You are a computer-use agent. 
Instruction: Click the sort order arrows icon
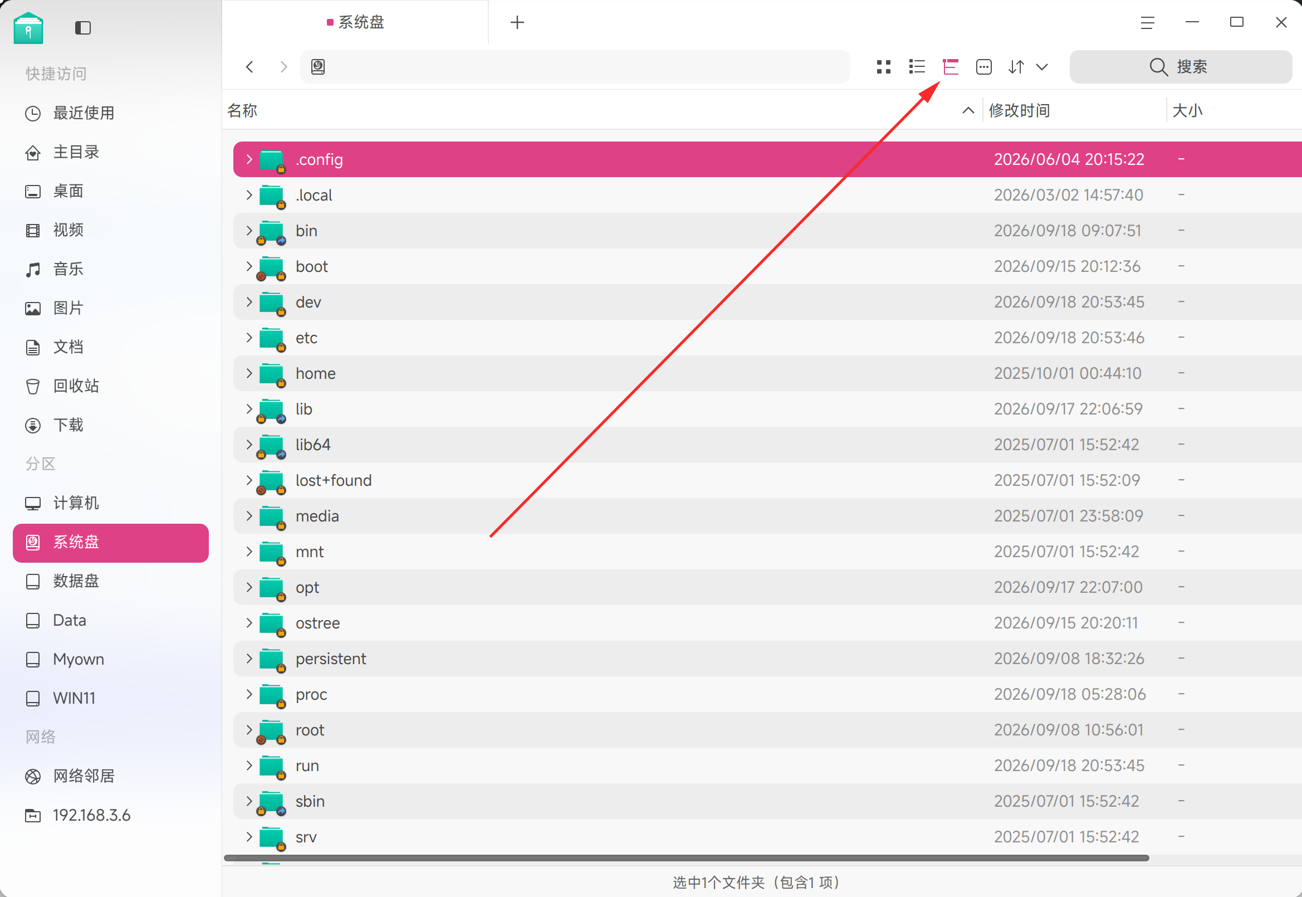point(1016,67)
